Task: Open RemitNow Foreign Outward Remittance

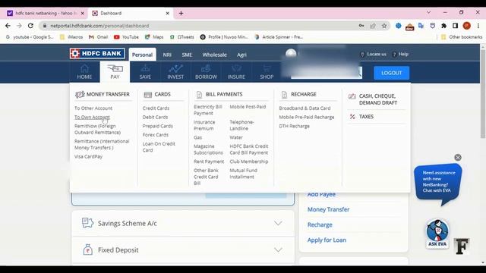Action: click(x=97, y=130)
